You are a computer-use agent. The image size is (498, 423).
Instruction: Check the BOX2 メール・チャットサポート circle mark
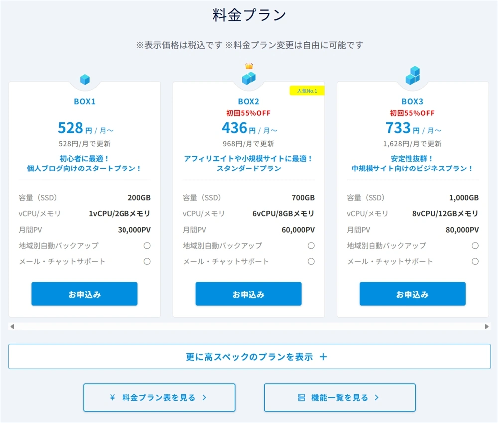coord(311,261)
